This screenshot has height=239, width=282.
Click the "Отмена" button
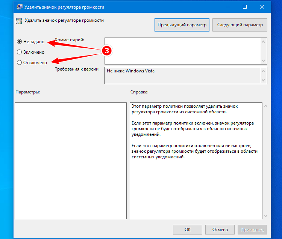click(x=220, y=230)
